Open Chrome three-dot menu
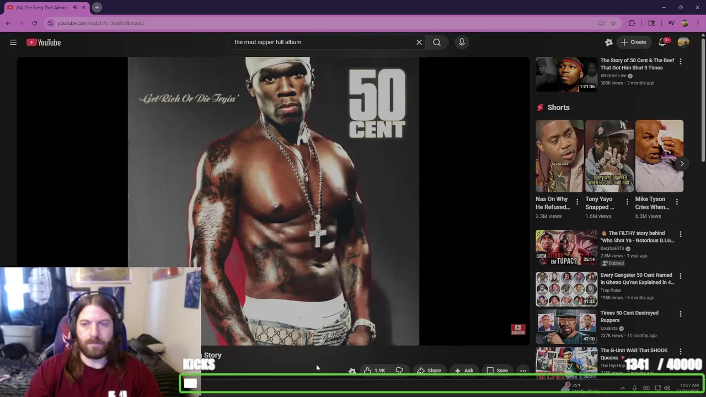Viewport: 706px width, 397px height. [x=698, y=23]
